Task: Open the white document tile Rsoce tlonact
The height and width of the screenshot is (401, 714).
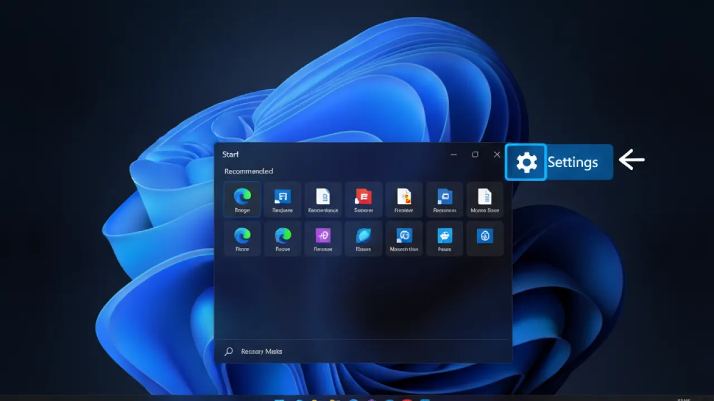Action: click(x=323, y=199)
